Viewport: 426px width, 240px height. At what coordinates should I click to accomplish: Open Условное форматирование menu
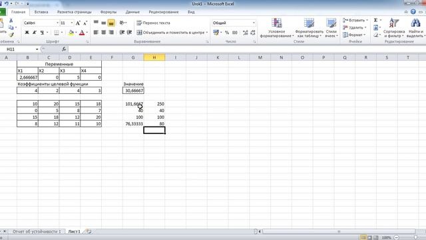point(277,28)
